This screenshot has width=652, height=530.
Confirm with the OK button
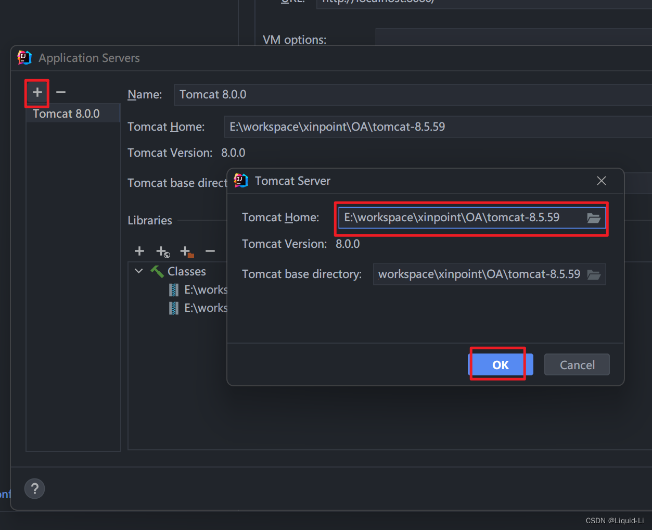[501, 365]
